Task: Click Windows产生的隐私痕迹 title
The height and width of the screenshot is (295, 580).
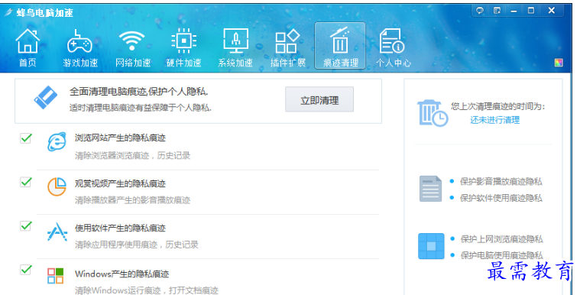Action: [x=122, y=274]
